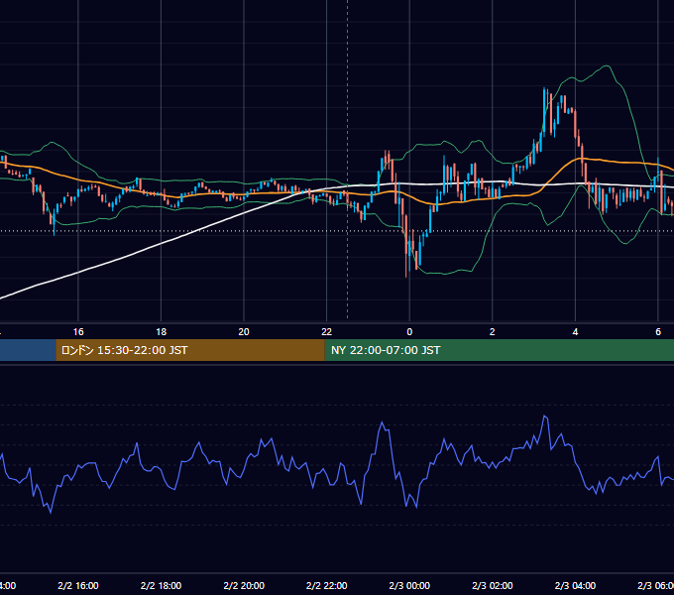This screenshot has height=595, width=674.
Task: Click the 2/3 00:00 time label
Action: (409, 585)
